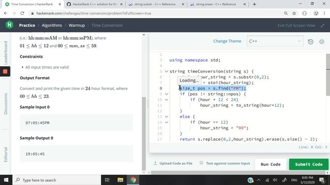
Task: Bookmark this page with the star icon
Action: point(294,13)
